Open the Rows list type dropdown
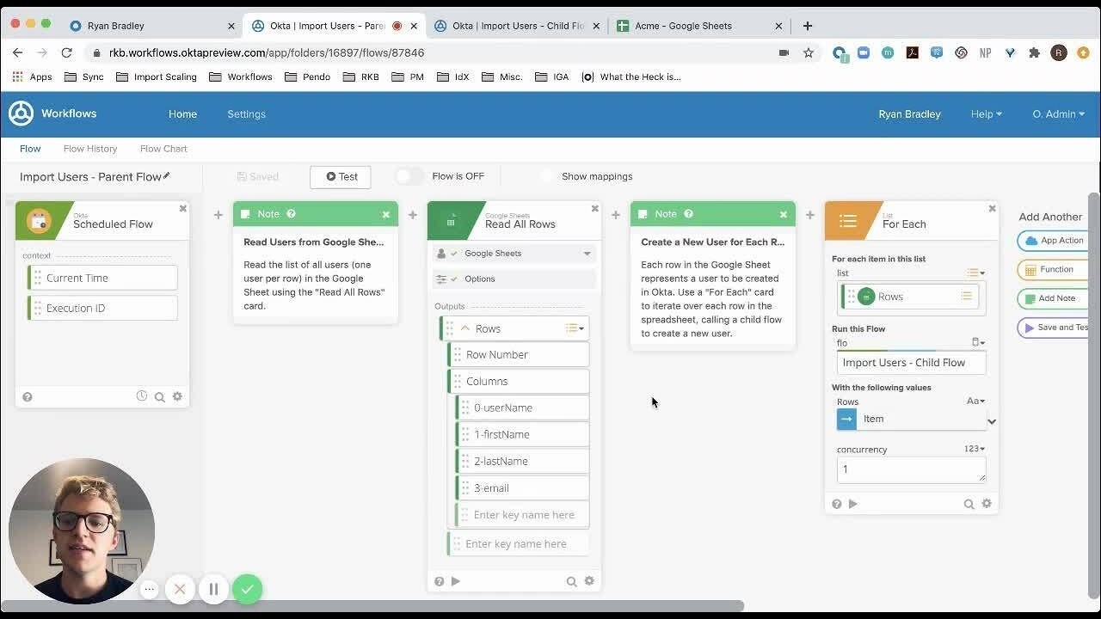Screen dimensions: 1101x619 (575, 328)
